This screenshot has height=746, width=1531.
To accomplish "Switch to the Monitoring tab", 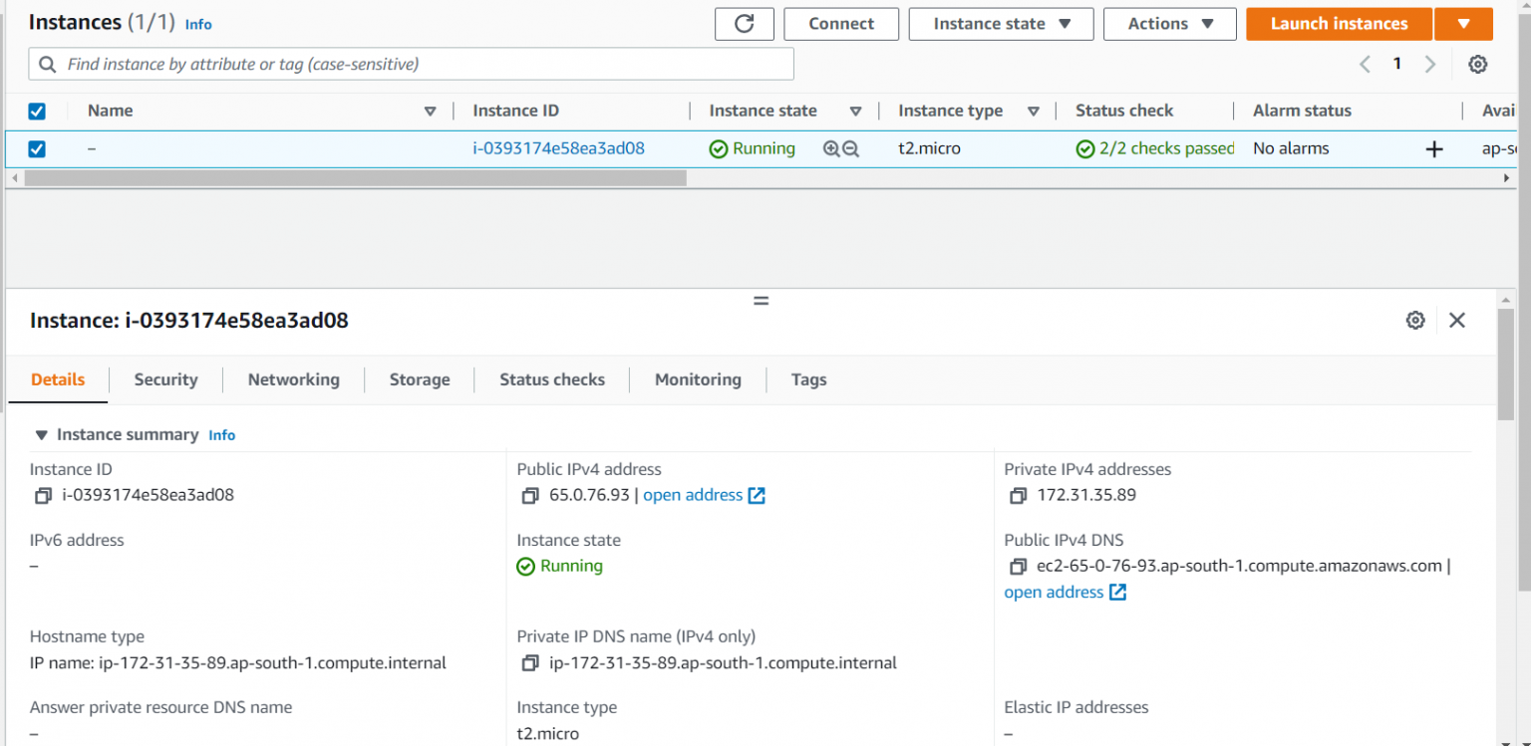I will [697, 379].
